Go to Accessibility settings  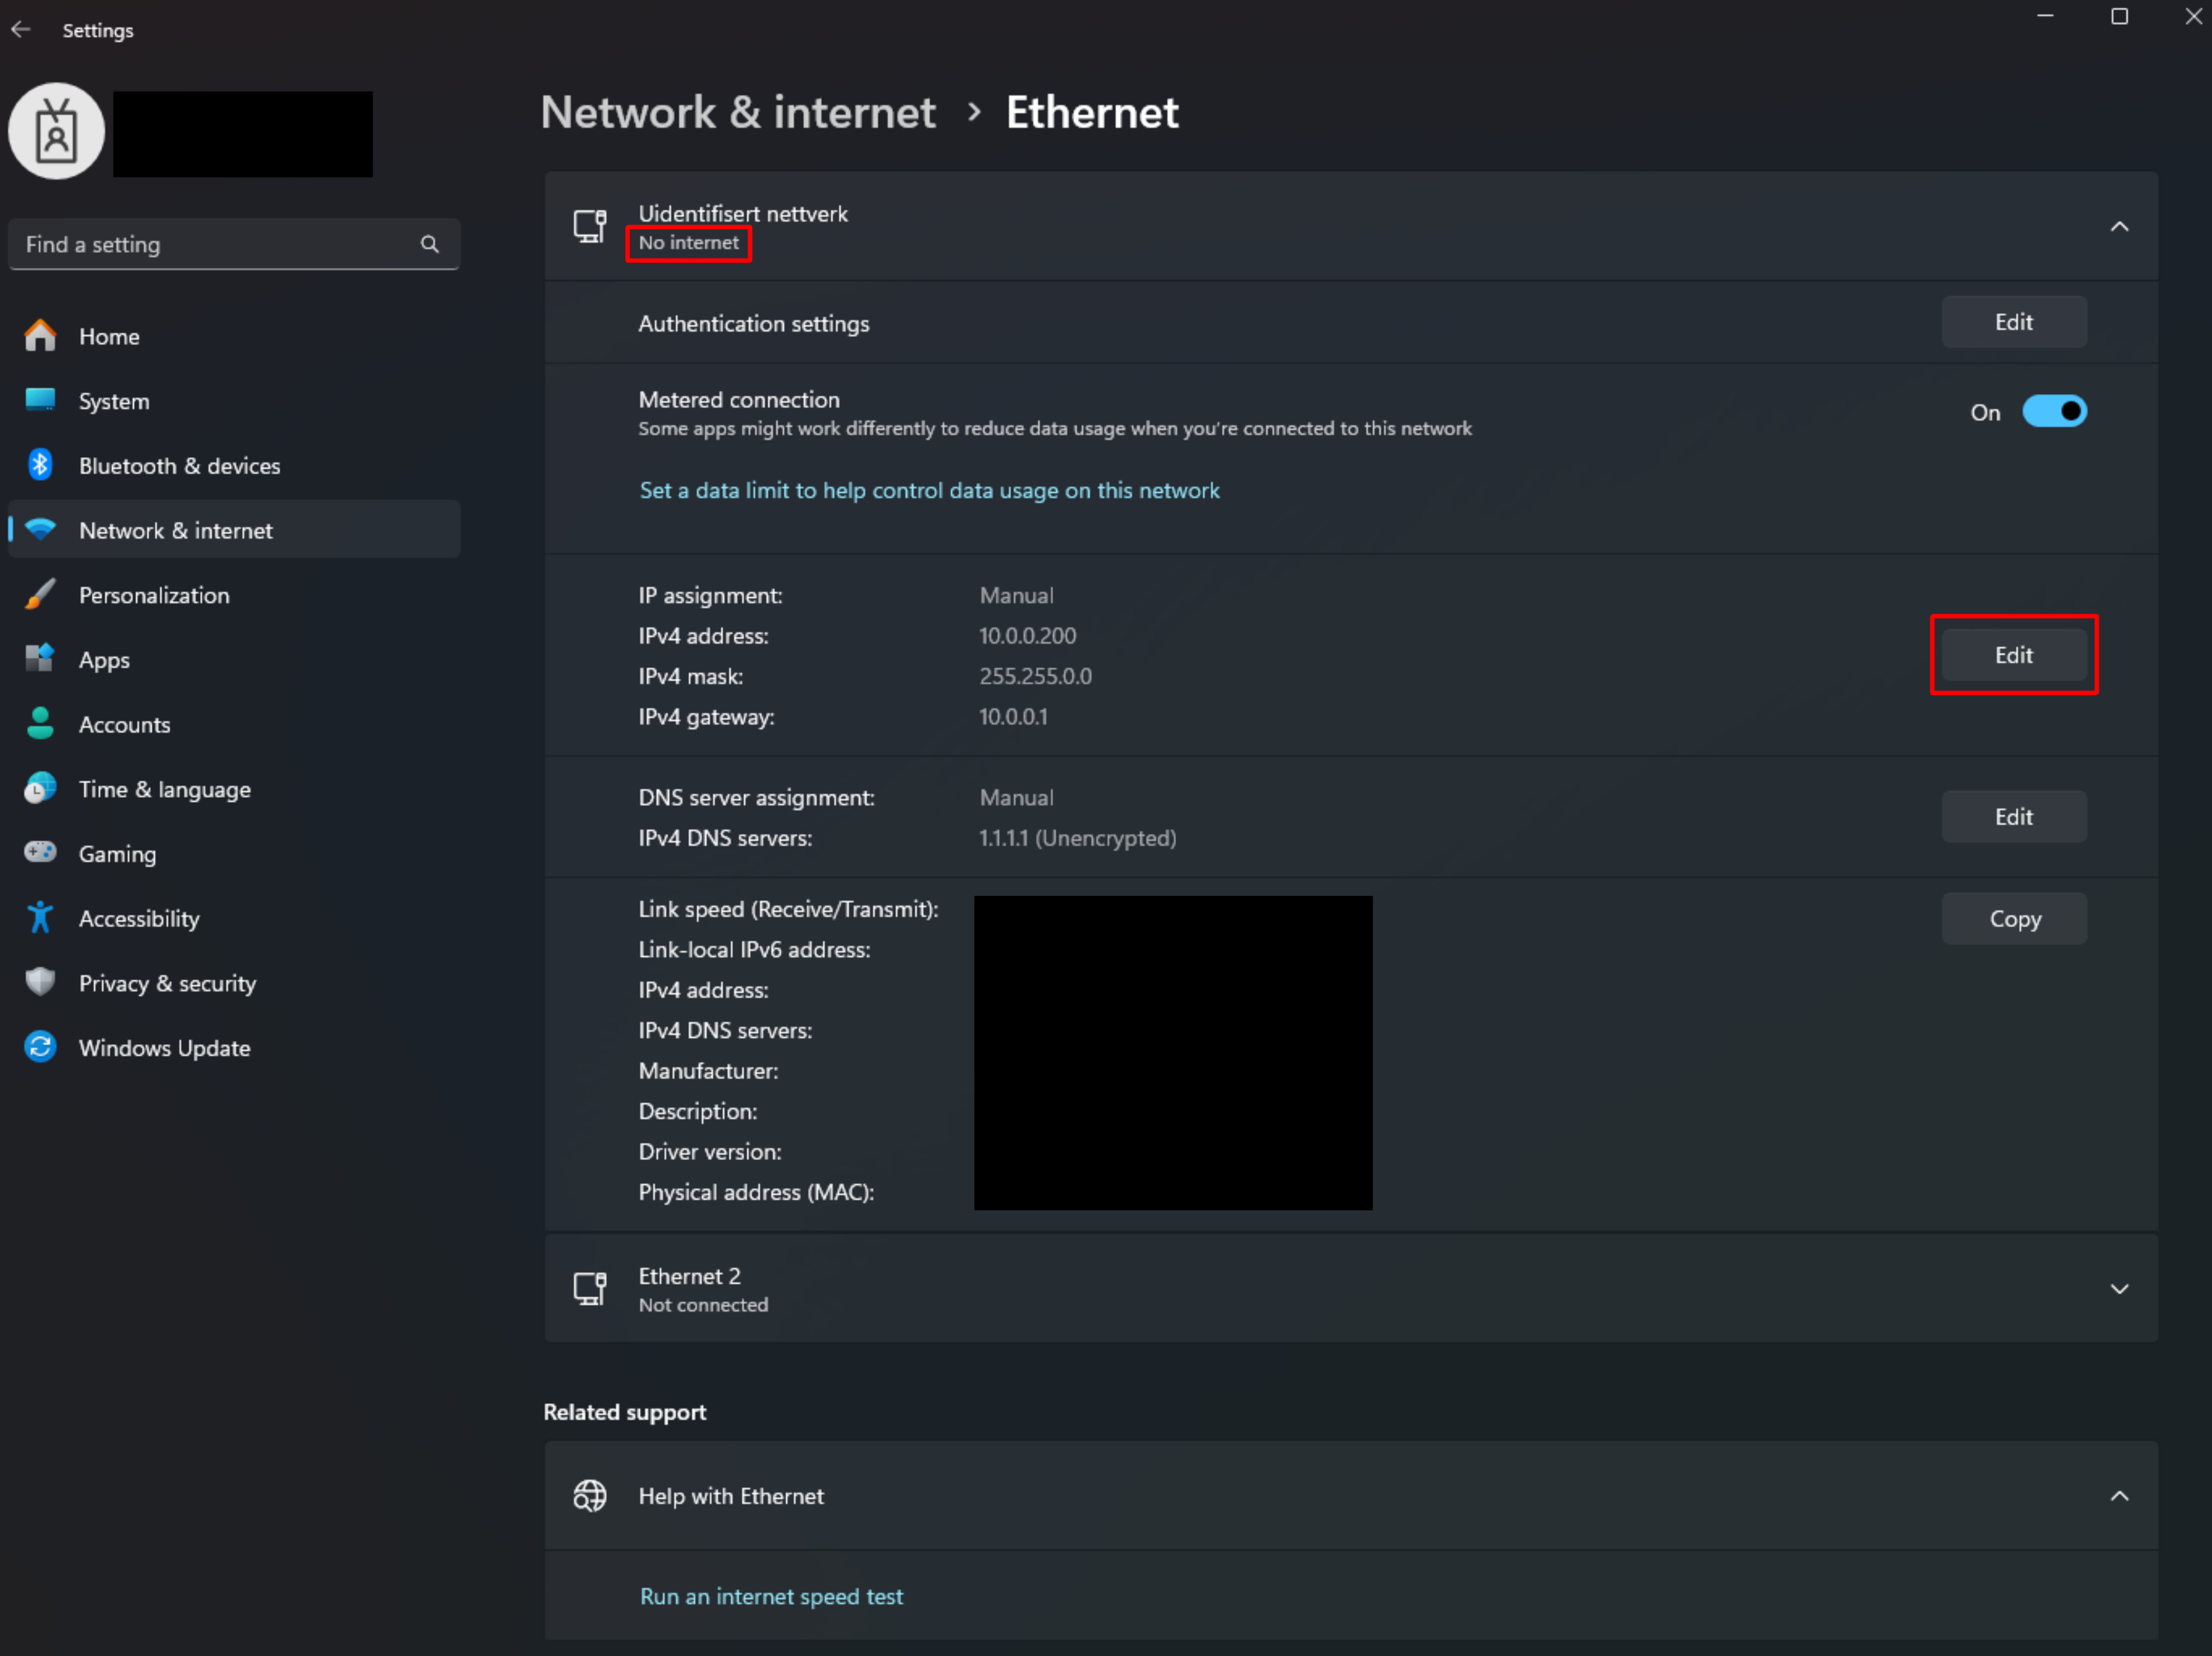click(139, 918)
